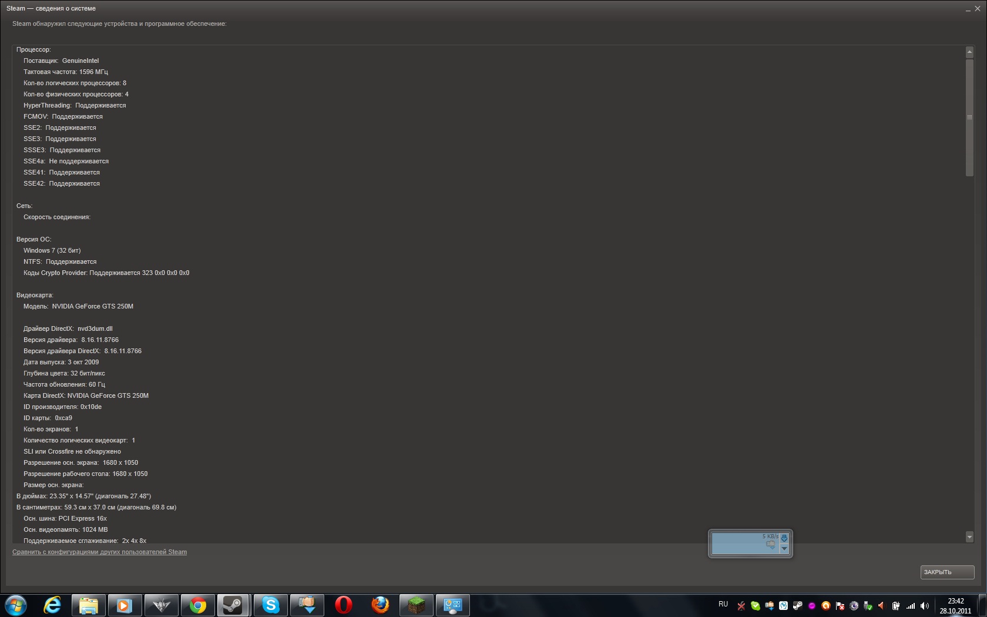Click the orange circular tray icon
The image size is (987, 617).
pos(826,606)
